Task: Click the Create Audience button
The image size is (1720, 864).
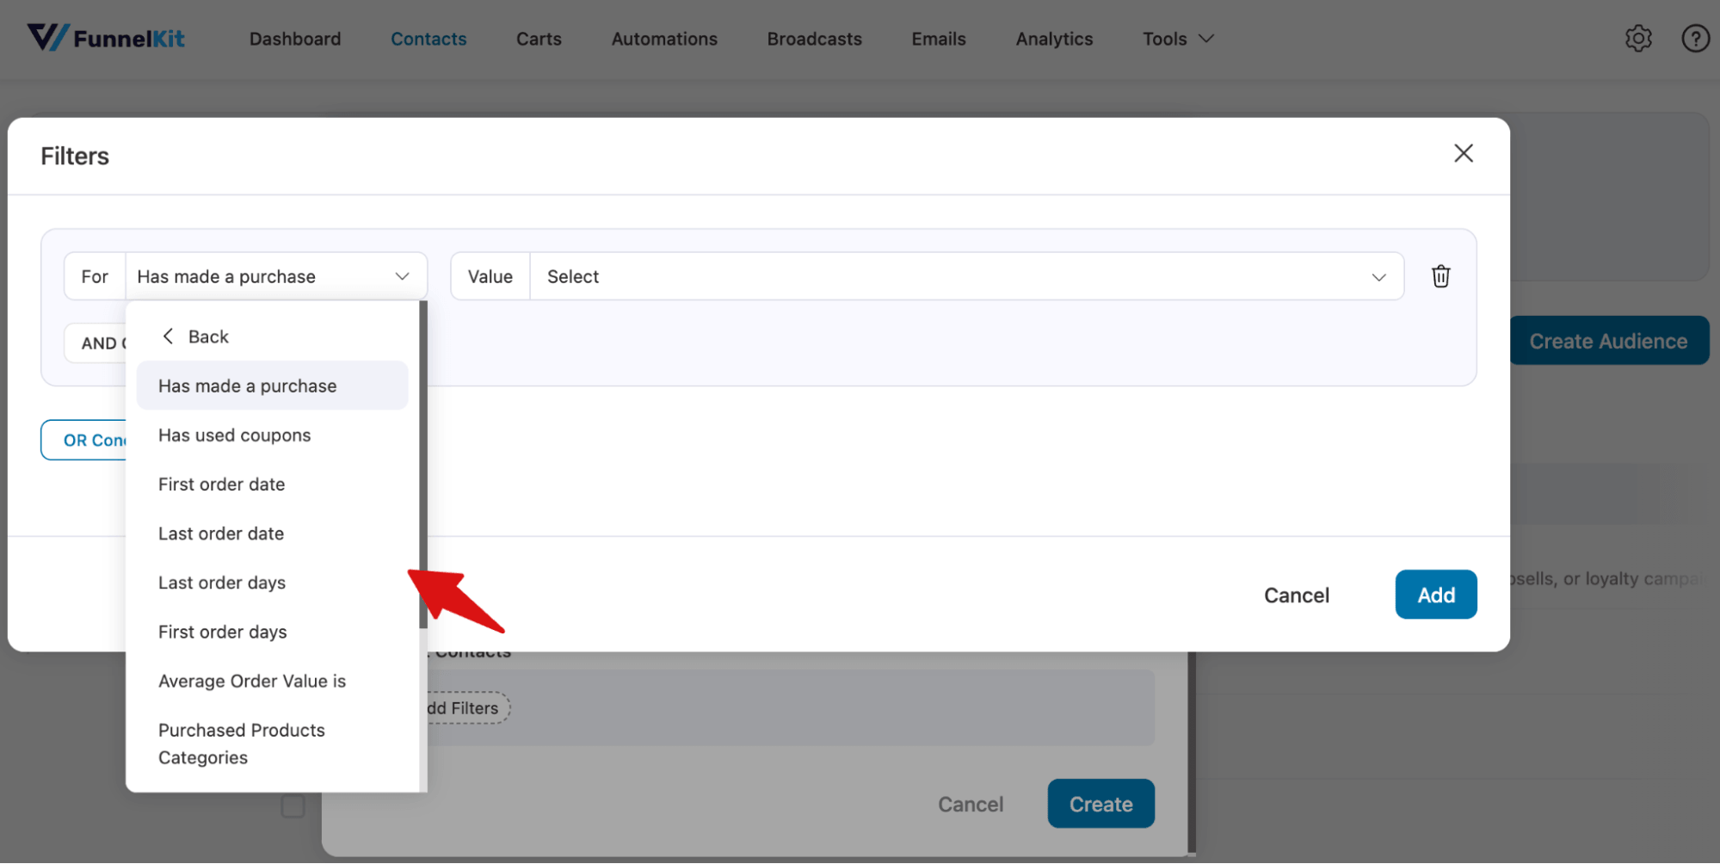Action: [1608, 341]
